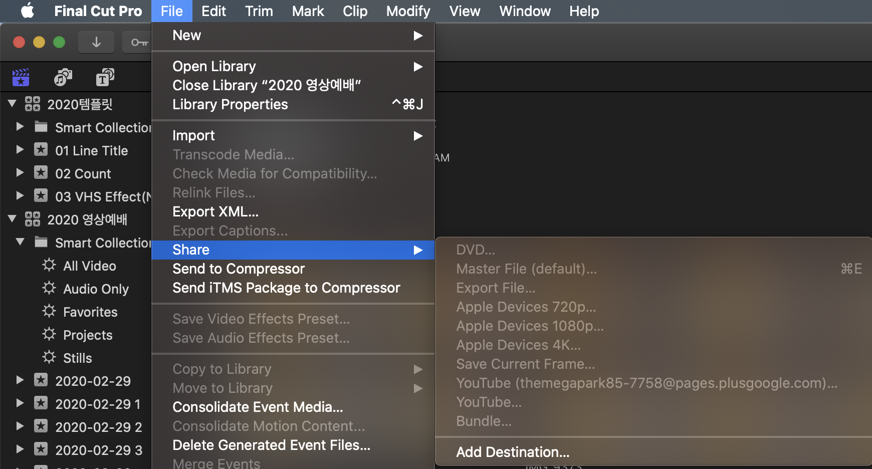
Task: Click gear icon beside Projects
Action: [49, 334]
